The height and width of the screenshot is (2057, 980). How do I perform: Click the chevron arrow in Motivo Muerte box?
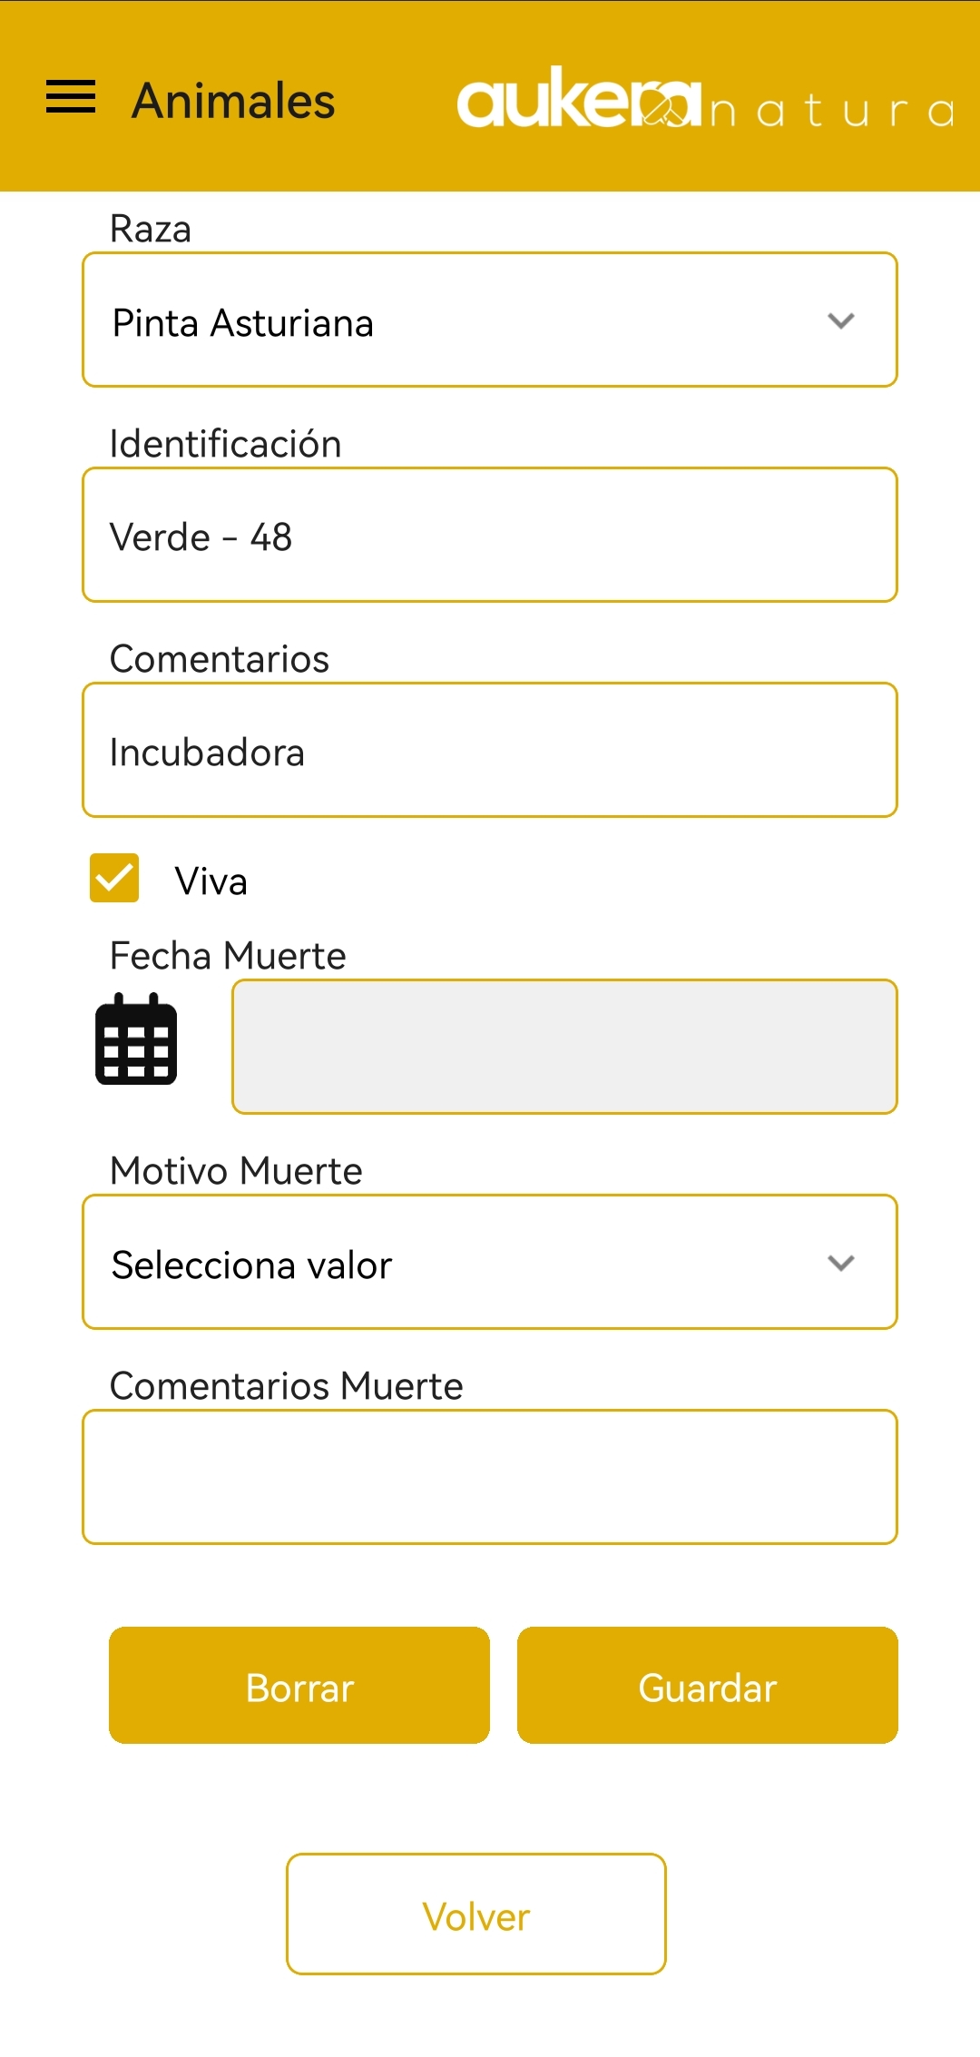[841, 1264]
